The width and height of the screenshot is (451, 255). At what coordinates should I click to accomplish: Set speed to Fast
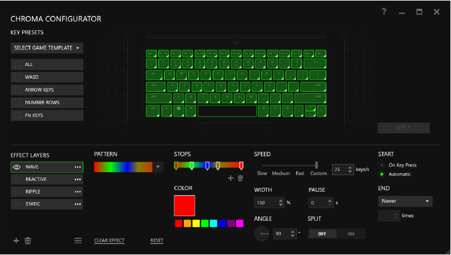point(300,173)
